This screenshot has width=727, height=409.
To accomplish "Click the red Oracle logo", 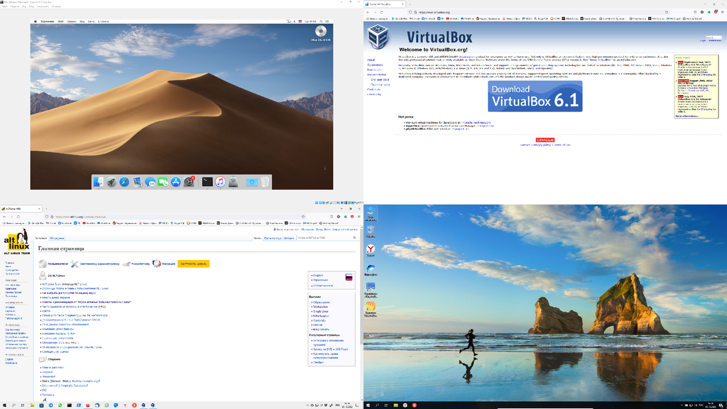I will click(x=545, y=140).
